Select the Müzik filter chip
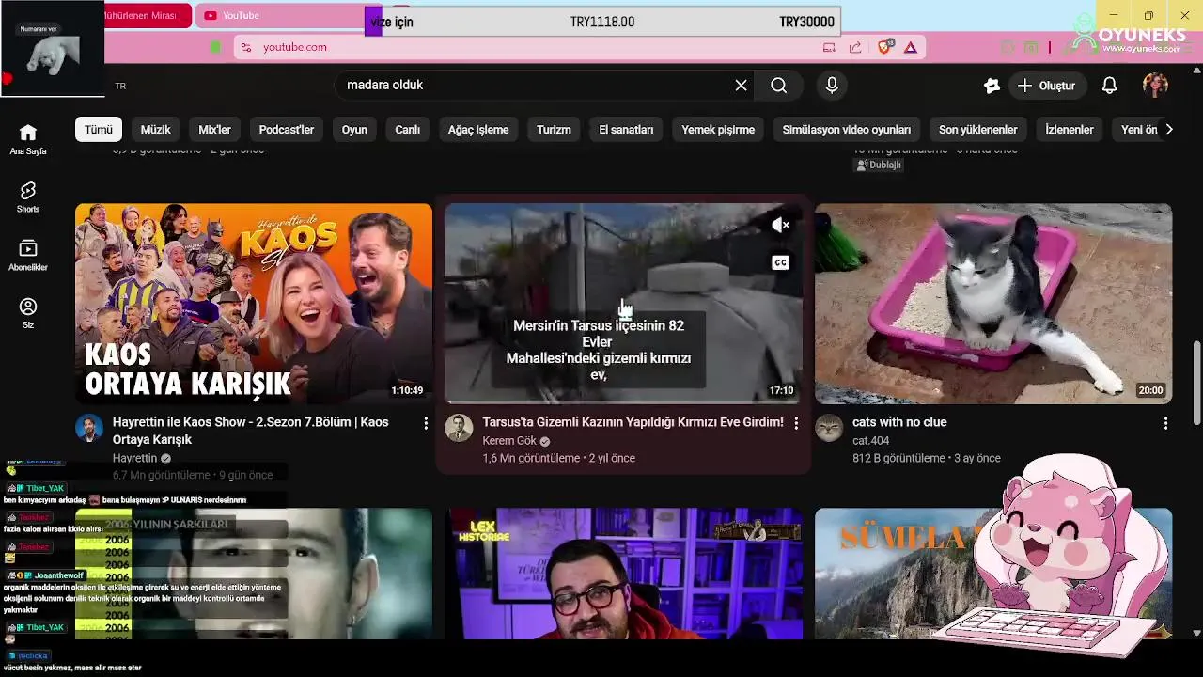 point(156,130)
